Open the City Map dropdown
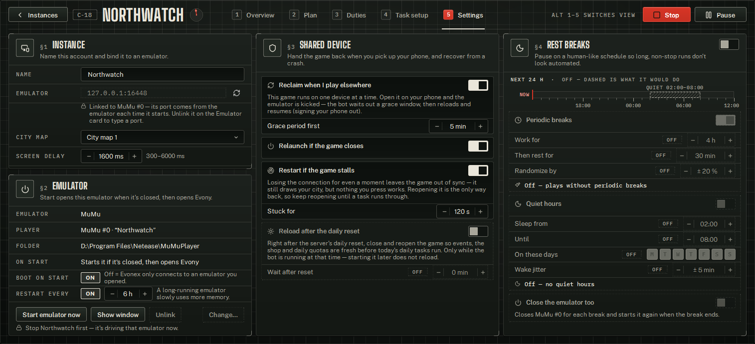 click(x=163, y=137)
